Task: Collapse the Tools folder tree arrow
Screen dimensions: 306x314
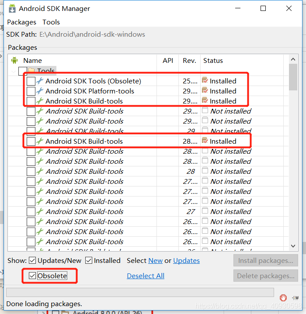Action: (x=14, y=71)
